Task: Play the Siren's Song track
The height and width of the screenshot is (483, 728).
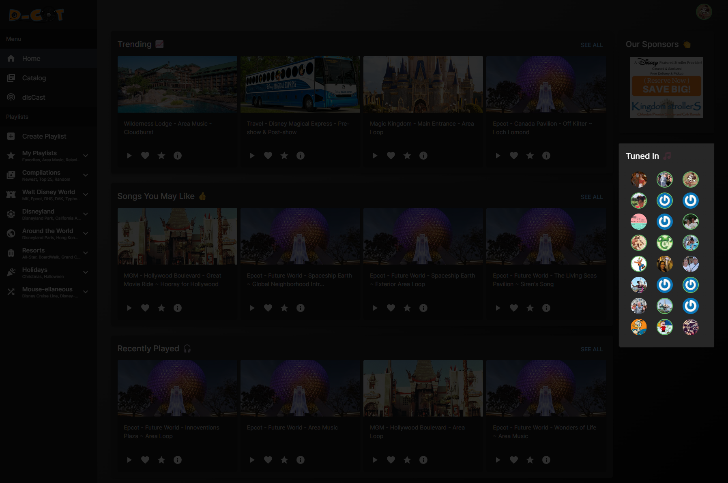Action: point(498,308)
